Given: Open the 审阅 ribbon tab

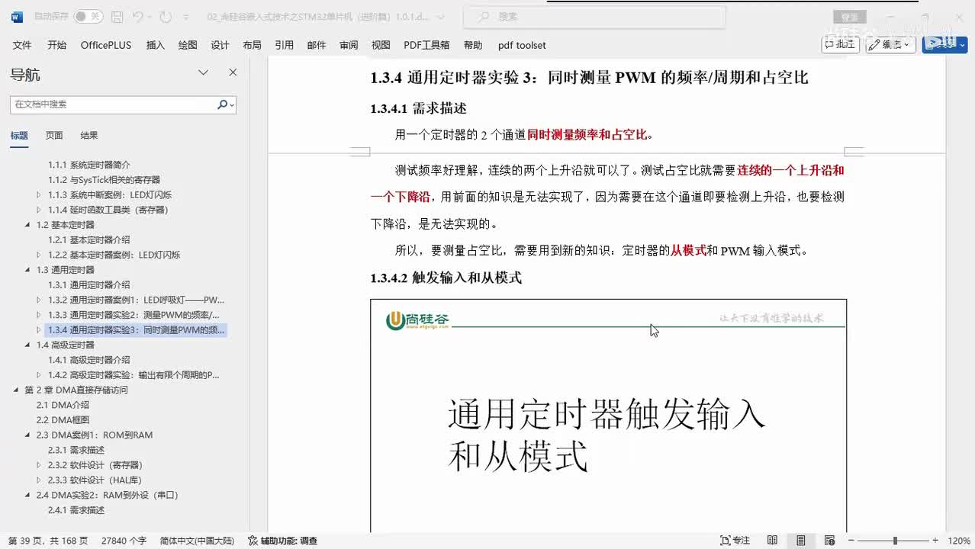Looking at the screenshot, I should pyautogui.click(x=349, y=45).
